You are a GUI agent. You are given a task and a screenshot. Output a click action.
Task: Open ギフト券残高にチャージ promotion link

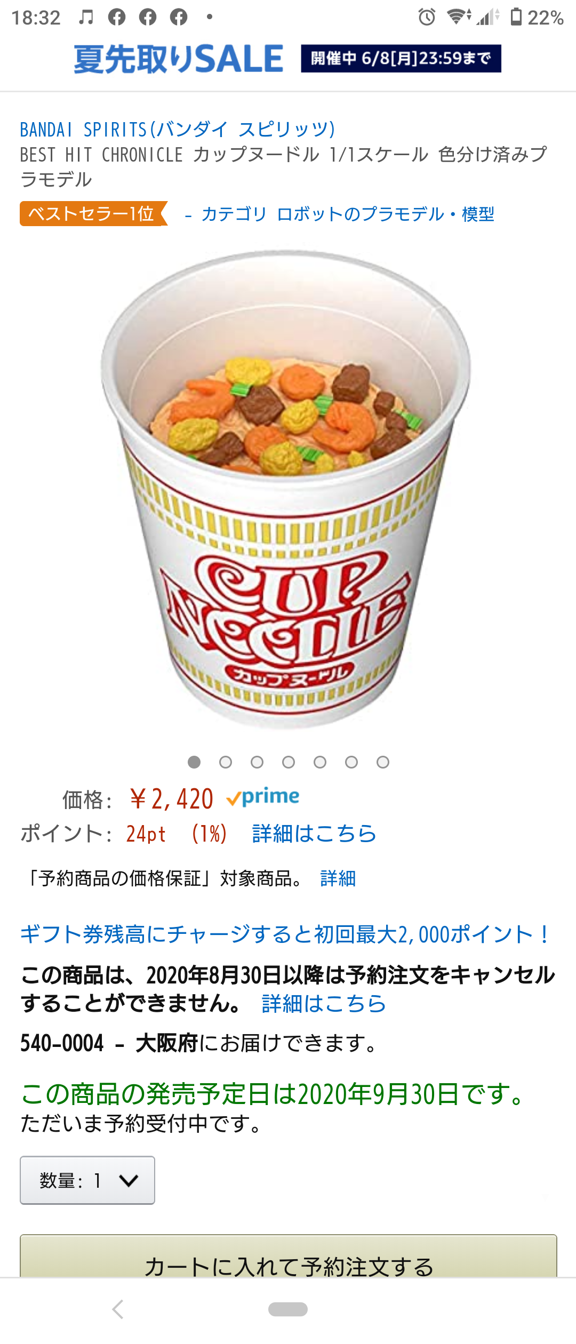285,934
